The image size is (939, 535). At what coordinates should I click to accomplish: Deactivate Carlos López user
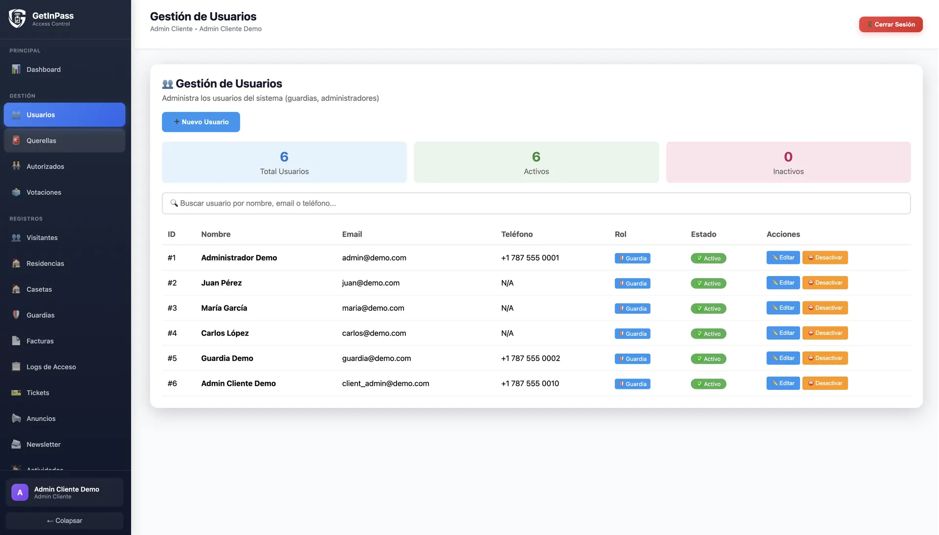pyautogui.click(x=825, y=333)
